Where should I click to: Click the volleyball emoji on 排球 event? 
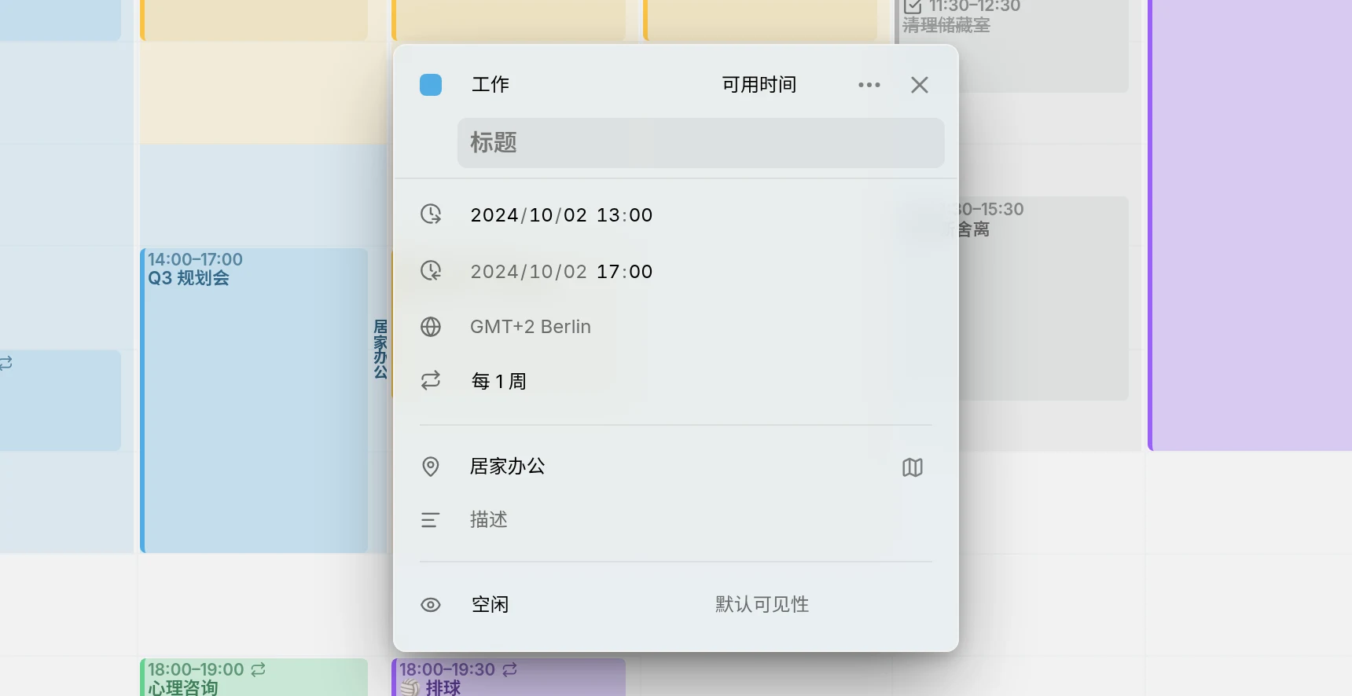[410, 688]
